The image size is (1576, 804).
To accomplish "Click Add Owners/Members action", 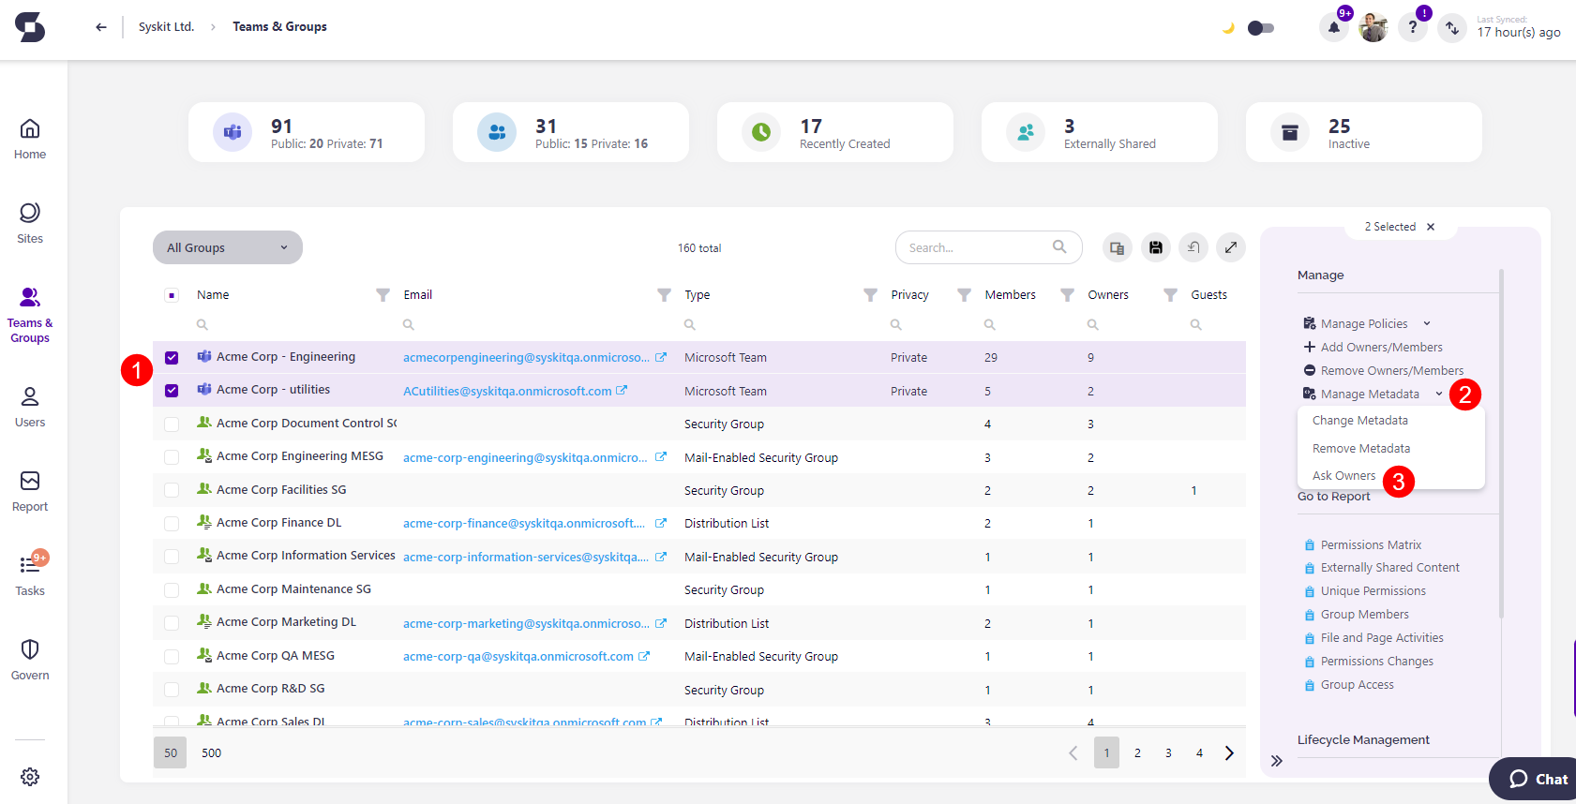I will pos(1373,348).
